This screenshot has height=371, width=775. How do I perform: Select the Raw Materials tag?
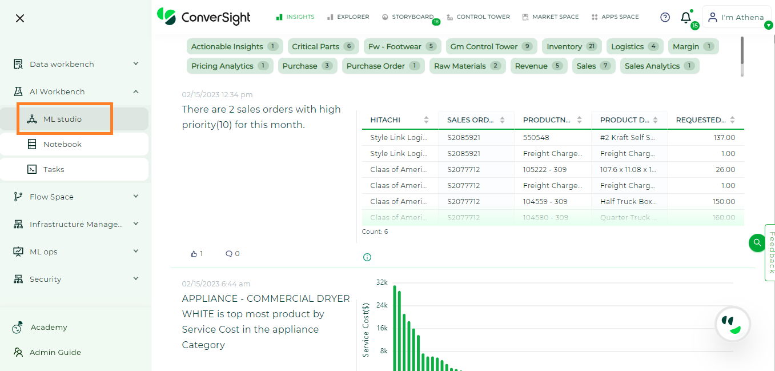[x=468, y=66]
